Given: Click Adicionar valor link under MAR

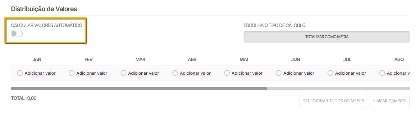Looking at the screenshot, I should tap(144, 73).
